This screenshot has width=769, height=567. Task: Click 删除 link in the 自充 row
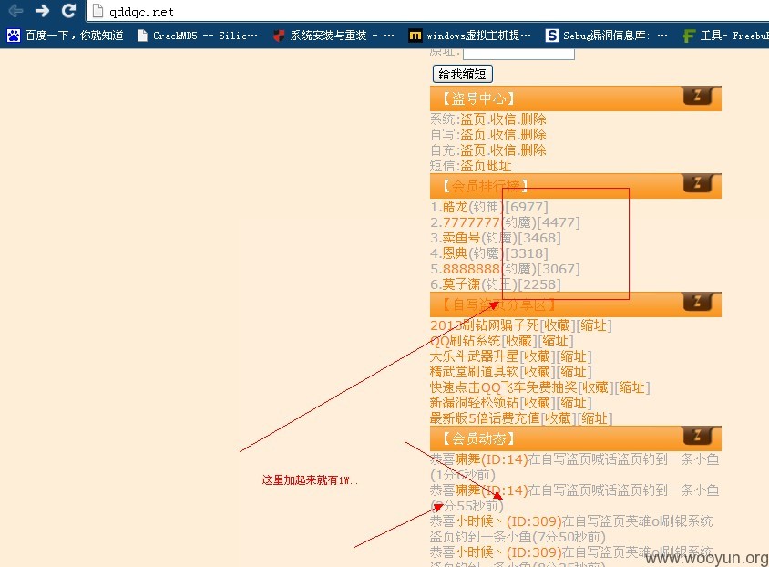[533, 150]
